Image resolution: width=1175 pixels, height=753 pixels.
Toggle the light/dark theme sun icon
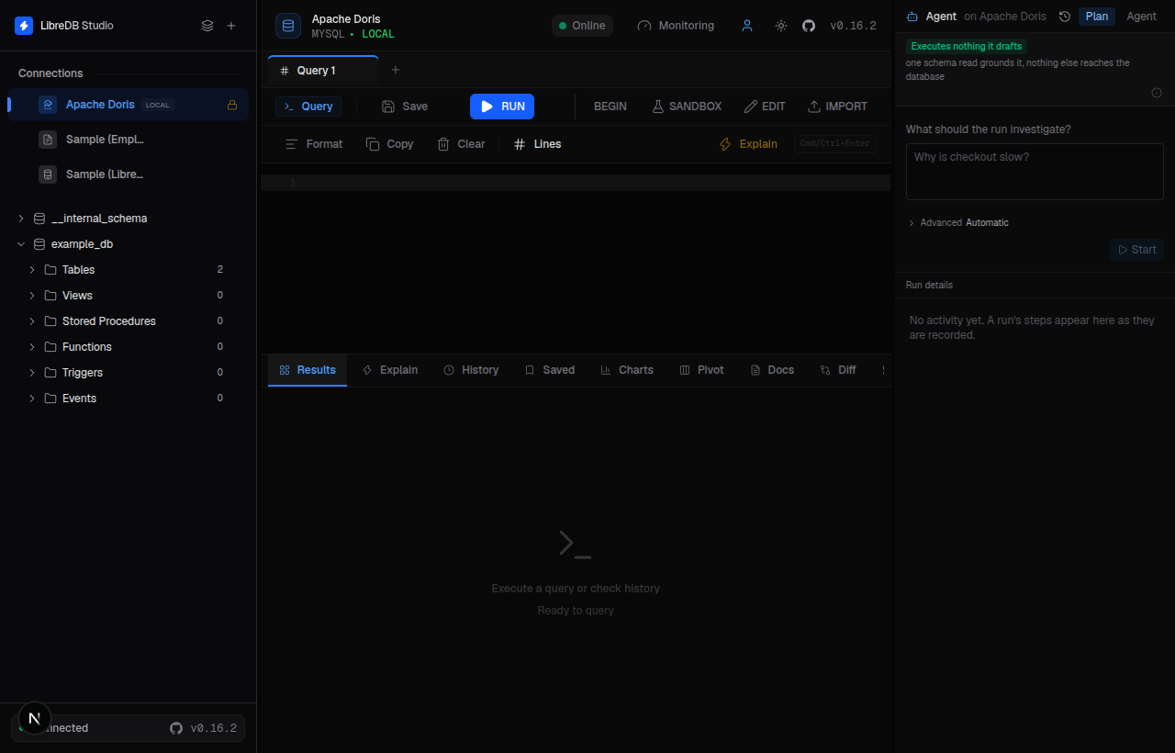click(x=781, y=26)
